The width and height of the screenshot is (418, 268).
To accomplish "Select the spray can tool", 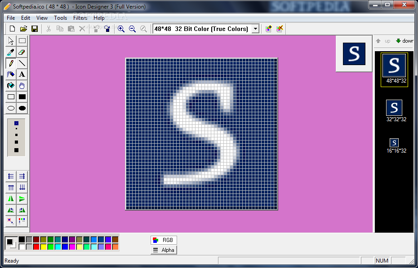I will [11, 75].
